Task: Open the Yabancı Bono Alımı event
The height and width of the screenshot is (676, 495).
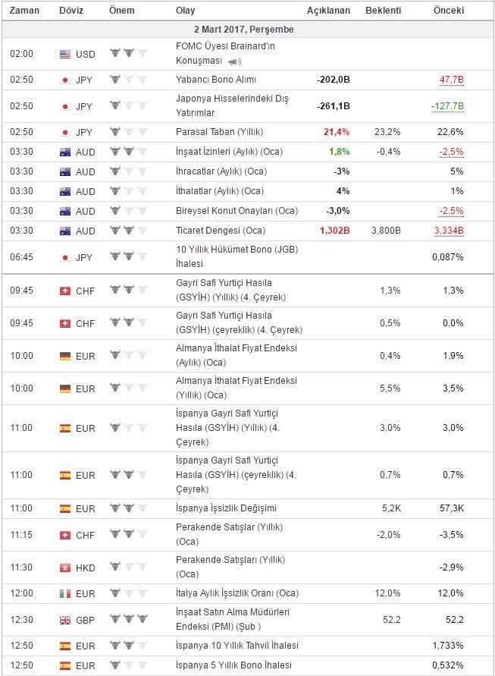Action: pos(216,80)
